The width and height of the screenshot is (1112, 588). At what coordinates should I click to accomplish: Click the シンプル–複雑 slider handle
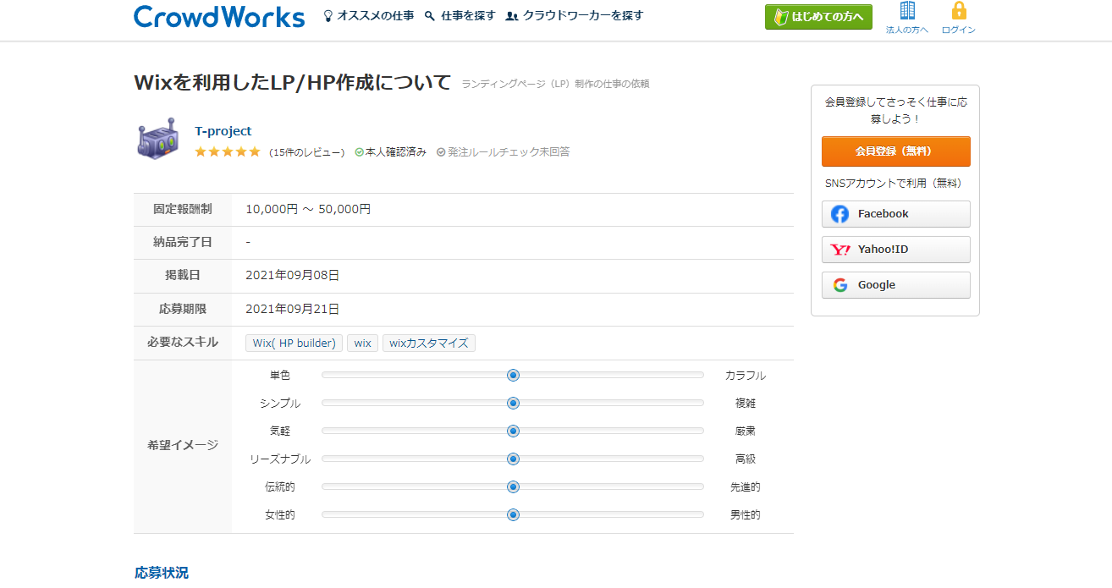[513, 403]
